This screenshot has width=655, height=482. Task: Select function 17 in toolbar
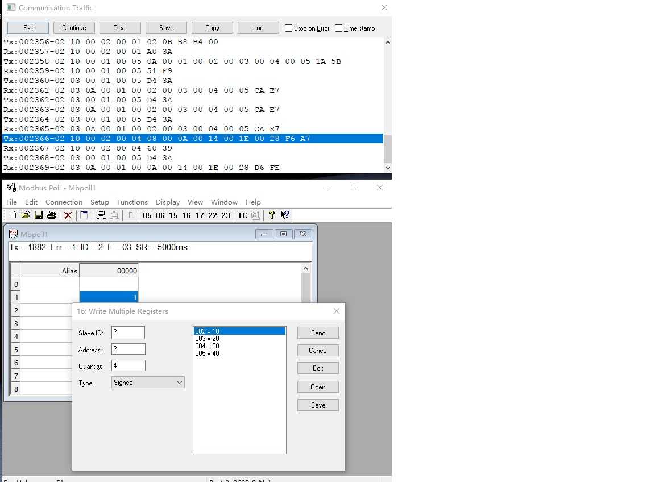199,215
